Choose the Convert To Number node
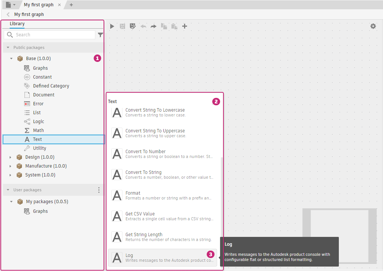The width and height of the screenshot is (383, 271). pos(163,154)
